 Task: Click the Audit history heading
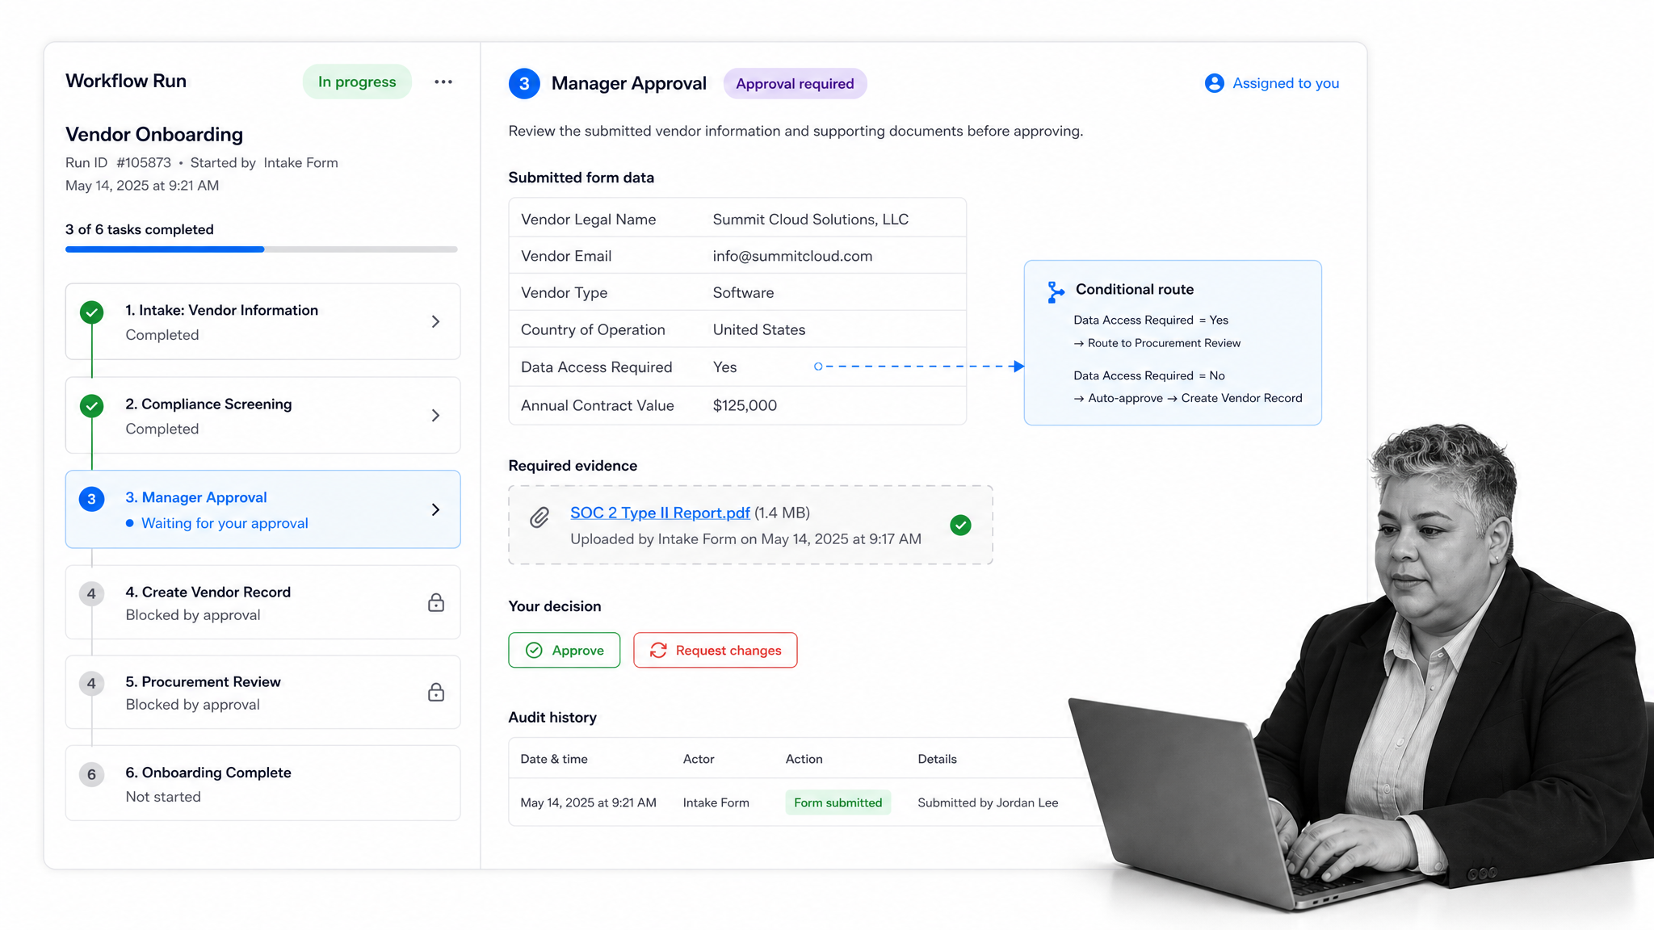click(552, 717)
